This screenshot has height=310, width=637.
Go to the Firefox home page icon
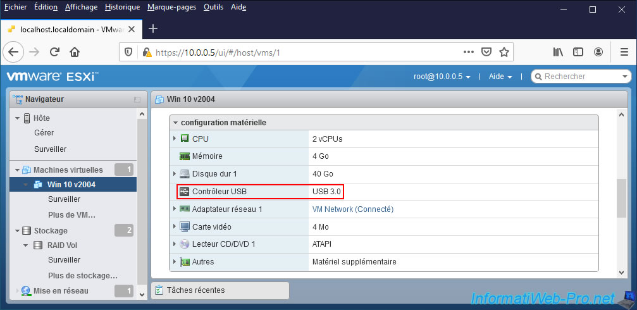click(x=75, y=52)
